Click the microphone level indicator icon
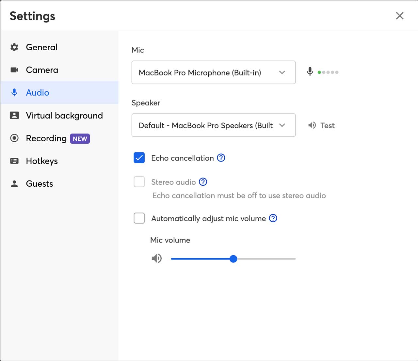418x361 pixels. click(x=310, y=71)
